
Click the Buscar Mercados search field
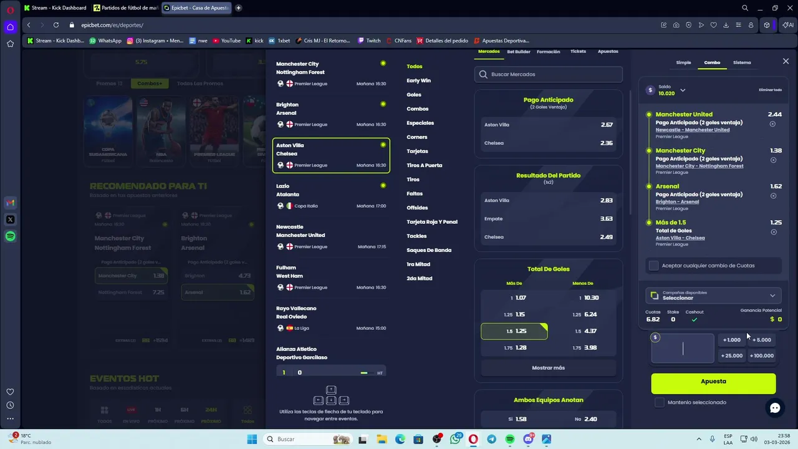(548, 74)
